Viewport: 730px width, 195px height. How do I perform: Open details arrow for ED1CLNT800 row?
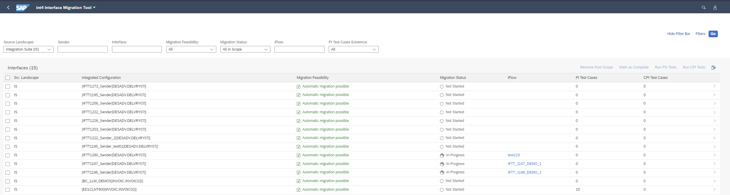714,190
